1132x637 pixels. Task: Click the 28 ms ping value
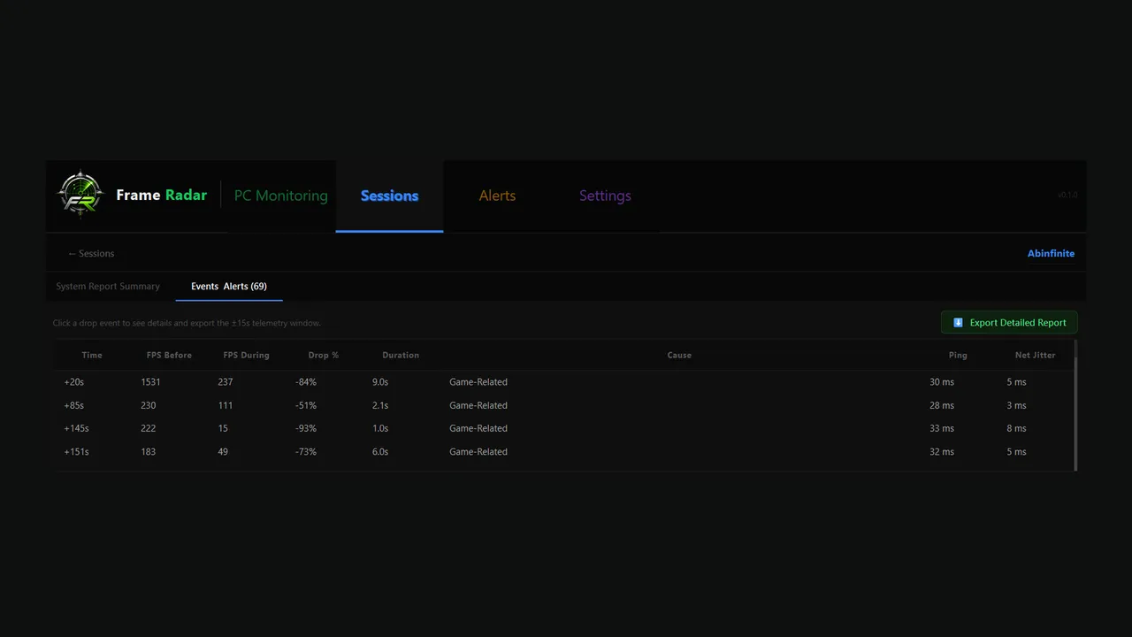(942, 405)
